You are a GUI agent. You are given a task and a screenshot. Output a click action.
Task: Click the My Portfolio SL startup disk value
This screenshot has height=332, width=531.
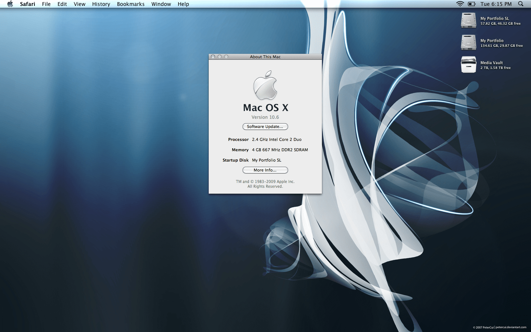267,160
